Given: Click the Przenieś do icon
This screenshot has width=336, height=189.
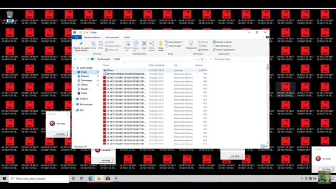Looking at the screenshot, I should pos(128,44).
